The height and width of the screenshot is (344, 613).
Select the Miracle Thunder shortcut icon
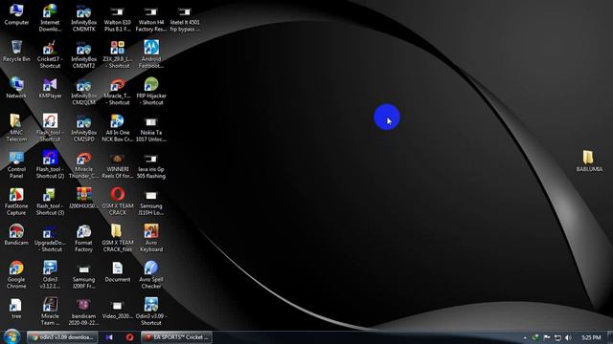(x=83, y=164)
